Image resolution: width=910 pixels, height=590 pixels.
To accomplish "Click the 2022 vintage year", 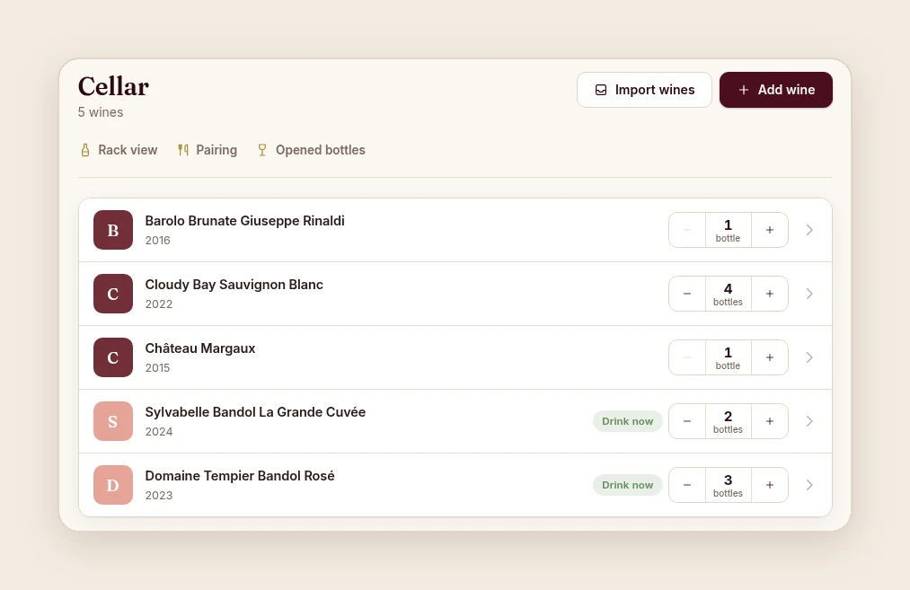I will pyautogui.click(x=159, y=304).
